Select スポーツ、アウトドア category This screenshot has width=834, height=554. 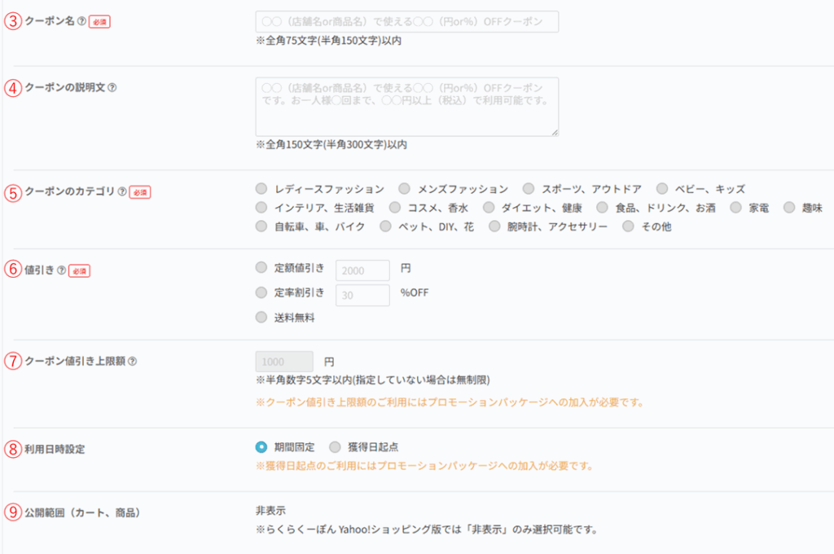coord(529,189)
